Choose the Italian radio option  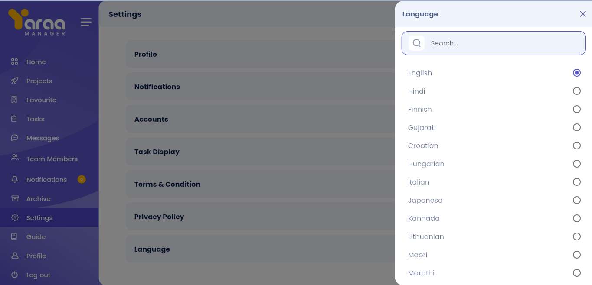[x=576, y=182]
